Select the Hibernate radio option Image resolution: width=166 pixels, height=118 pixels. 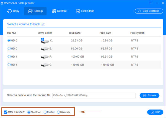click(58, 112)
